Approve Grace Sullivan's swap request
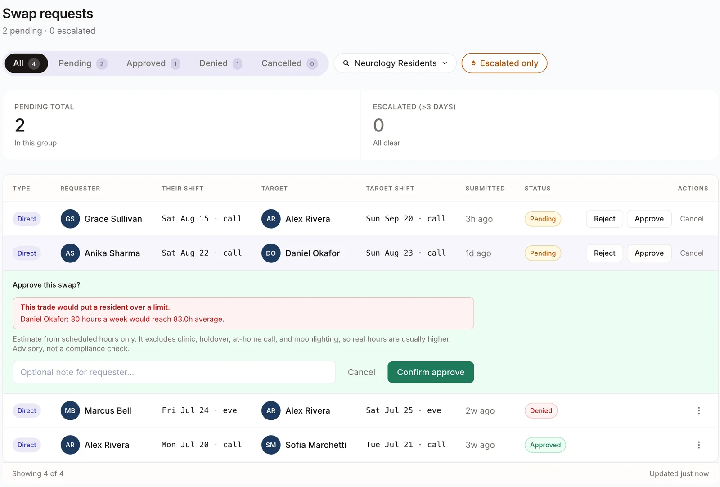The width and height of the screenshot is (720, 487). 649,219
